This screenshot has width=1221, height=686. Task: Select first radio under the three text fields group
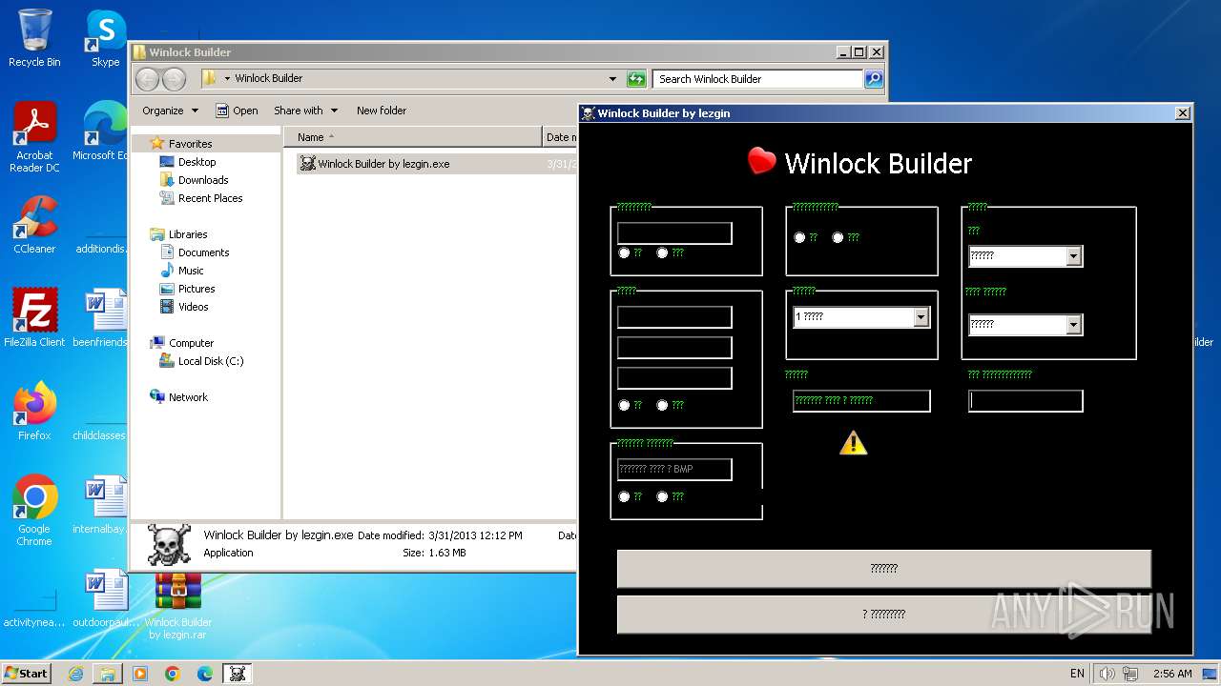pos(624,405)
